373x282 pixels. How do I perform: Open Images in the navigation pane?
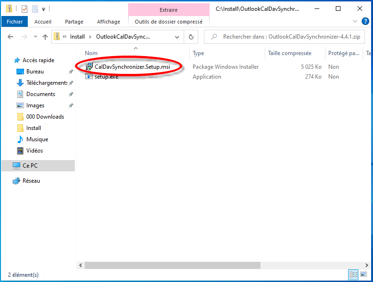tap(35, 105)
